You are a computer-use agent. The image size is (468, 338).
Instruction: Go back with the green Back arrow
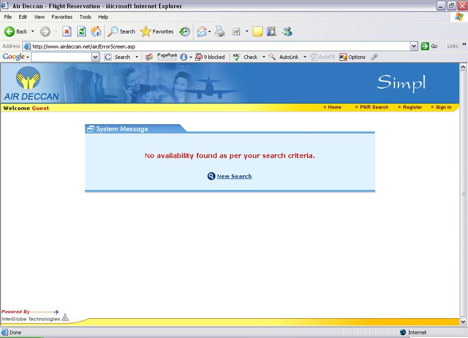tap(16, 31)
